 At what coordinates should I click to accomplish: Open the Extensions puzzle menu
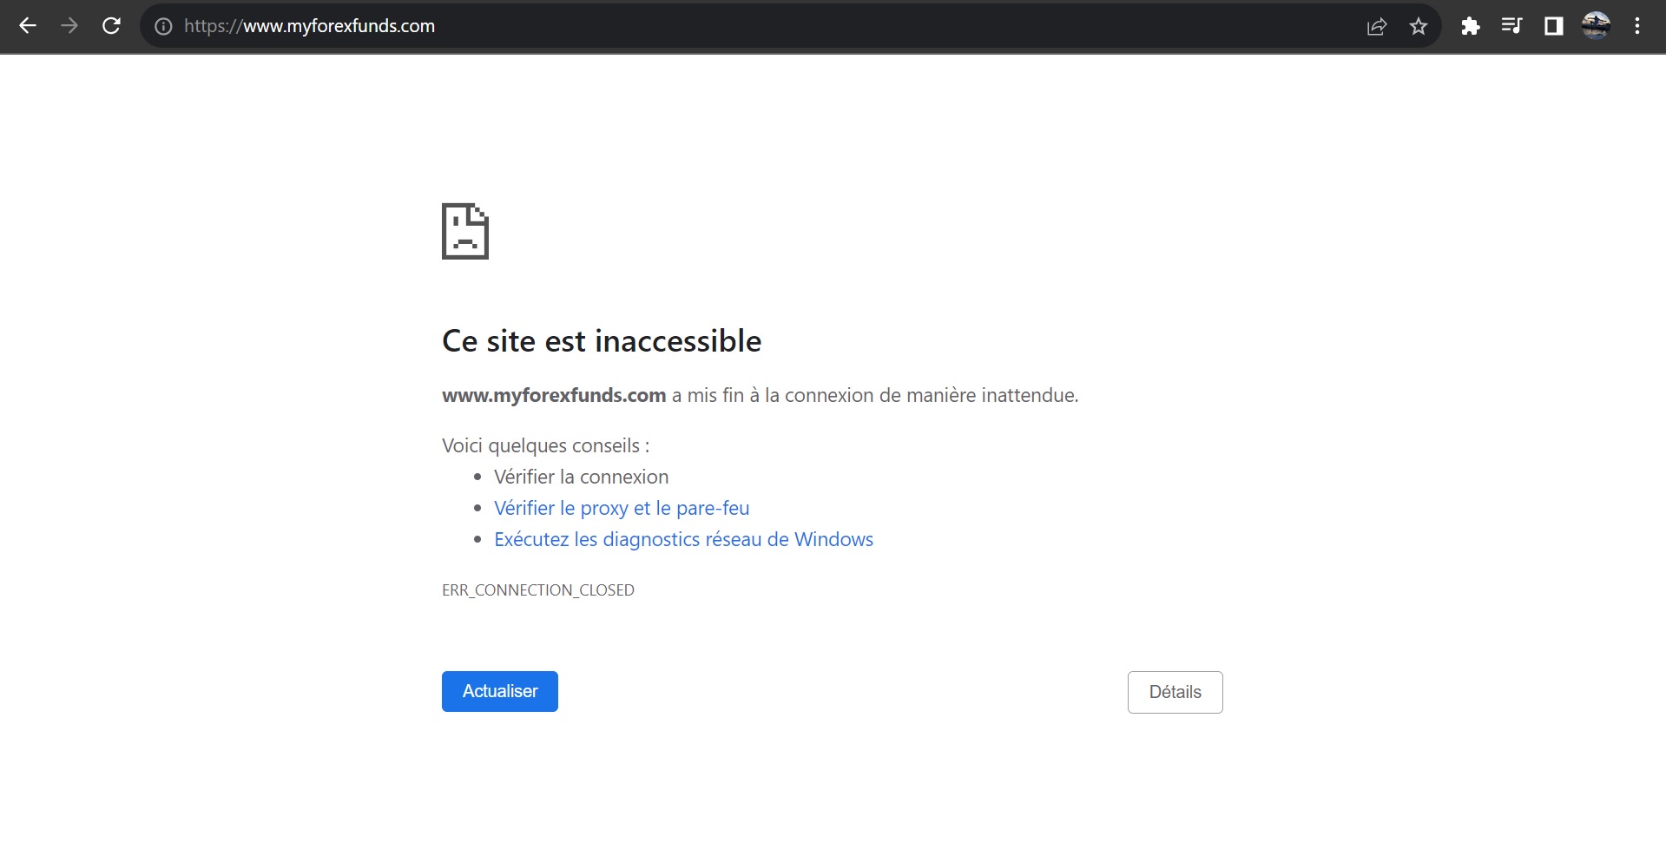(x=1470, y=26)
